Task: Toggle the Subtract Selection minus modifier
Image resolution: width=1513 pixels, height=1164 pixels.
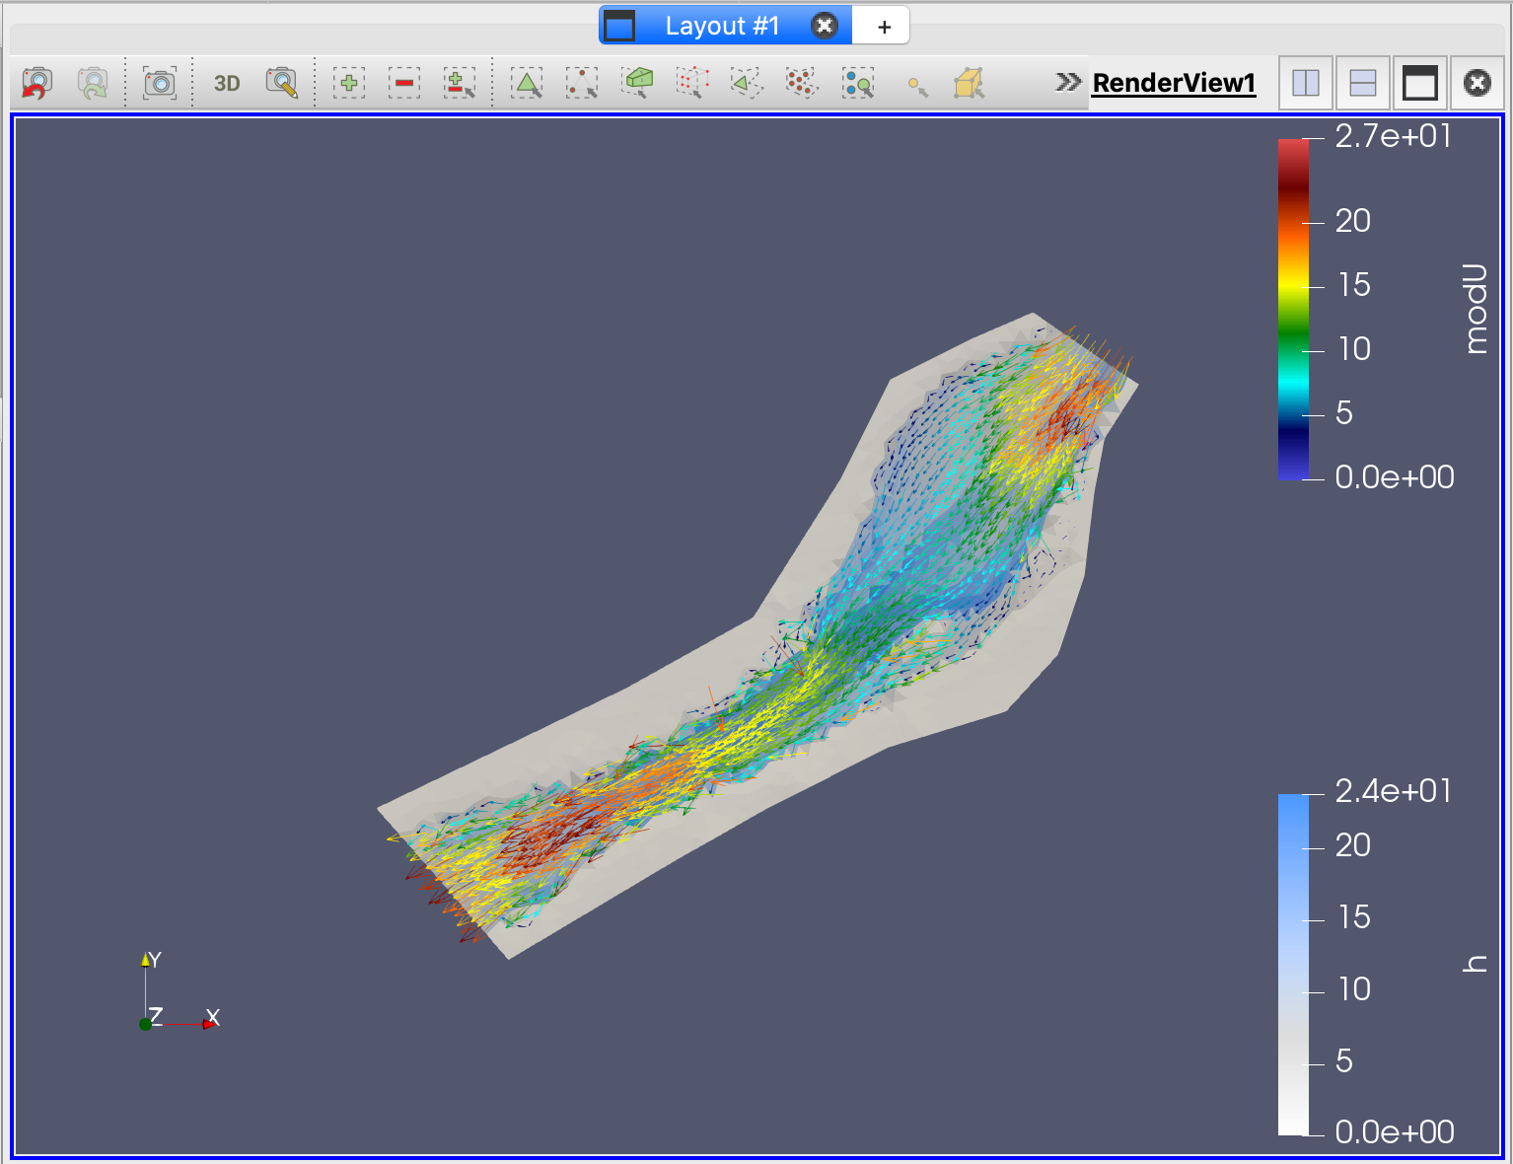Action: click(x=404, y=83)
